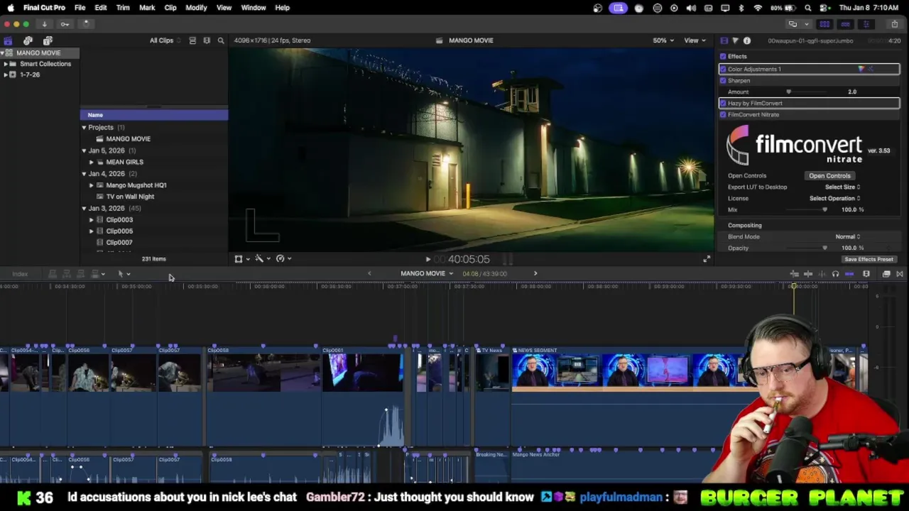Adjust Sharpen Amount slider

(788, 92)
